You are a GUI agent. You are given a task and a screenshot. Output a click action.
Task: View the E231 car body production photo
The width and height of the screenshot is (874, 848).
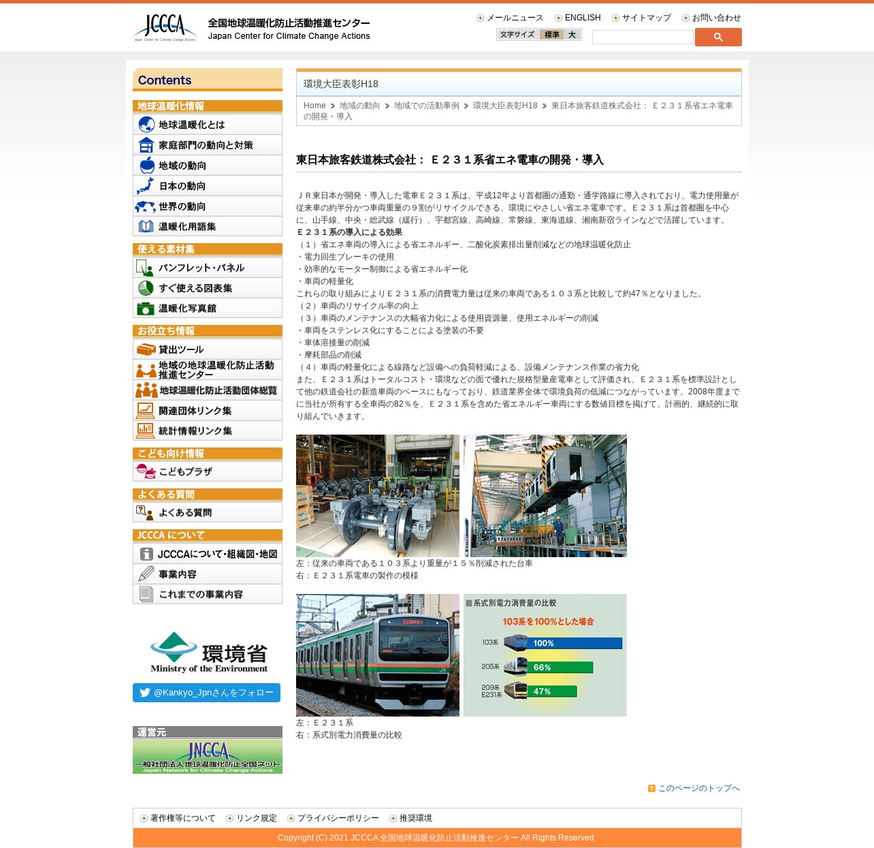545,496
